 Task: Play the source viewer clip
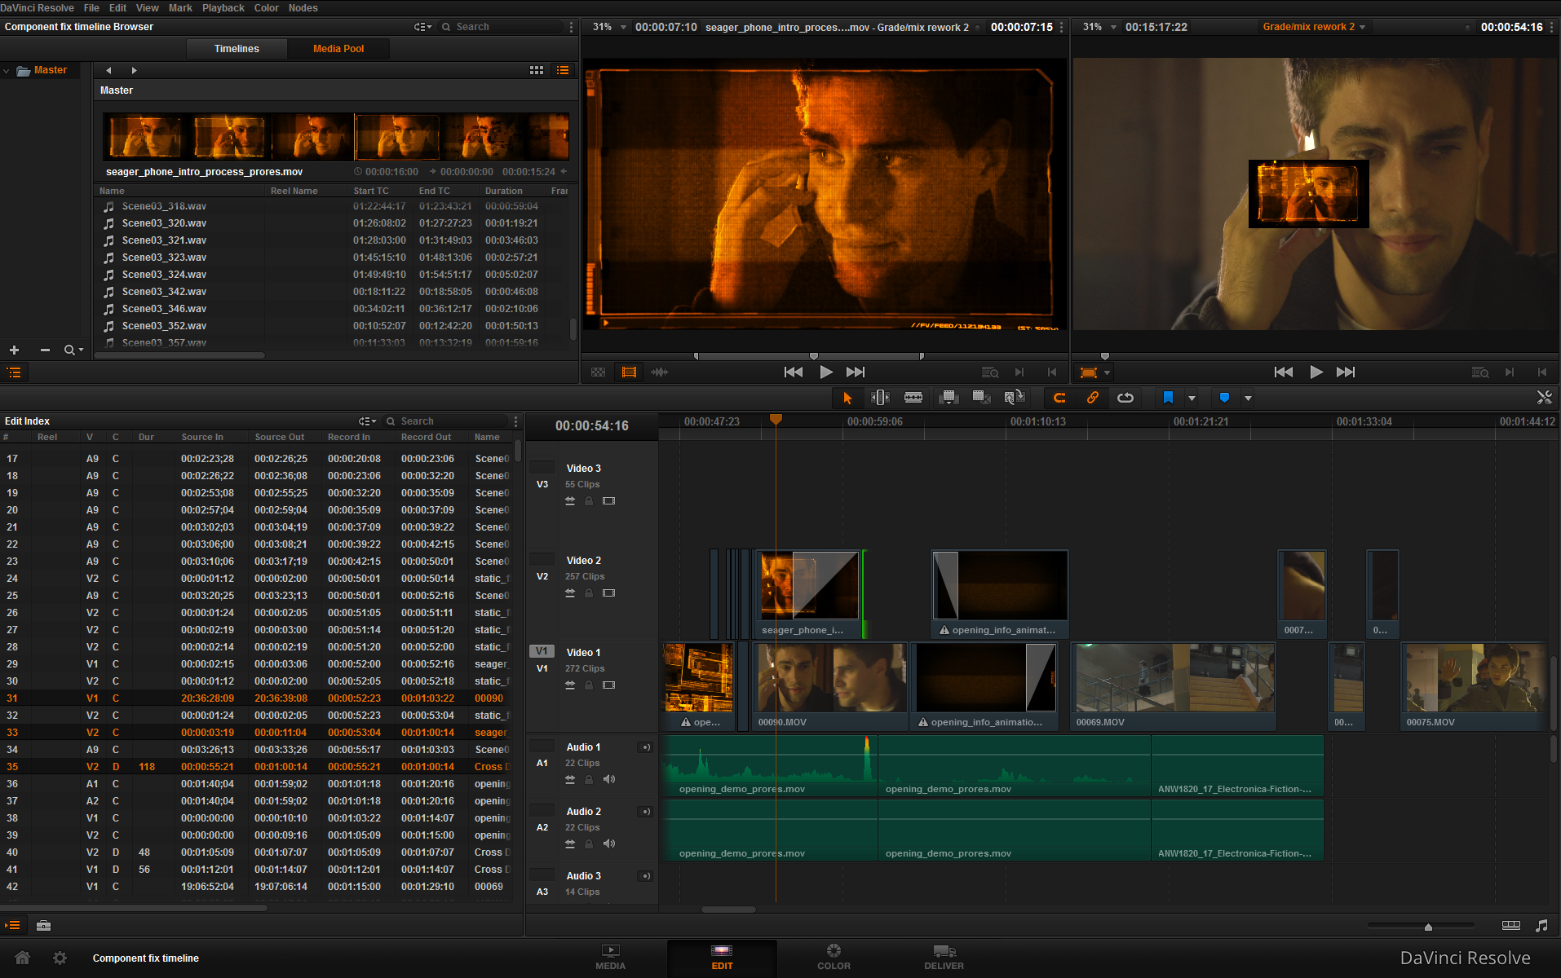[826, 372]
